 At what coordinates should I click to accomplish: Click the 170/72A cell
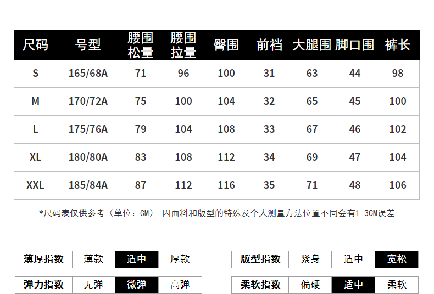click(88, 101)
